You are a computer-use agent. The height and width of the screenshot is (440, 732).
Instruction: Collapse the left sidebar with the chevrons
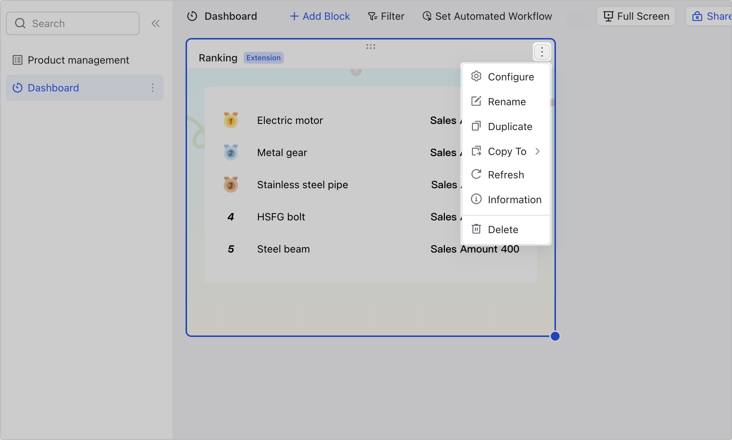[x=156, y=23]
